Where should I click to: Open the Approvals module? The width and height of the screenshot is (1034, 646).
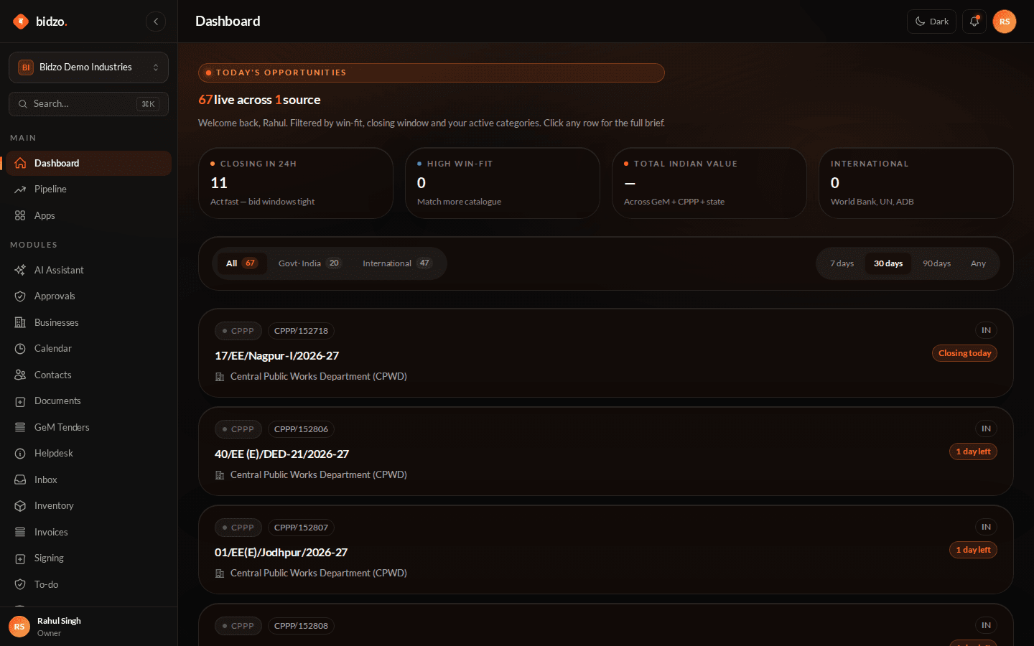tap(88, 296)
